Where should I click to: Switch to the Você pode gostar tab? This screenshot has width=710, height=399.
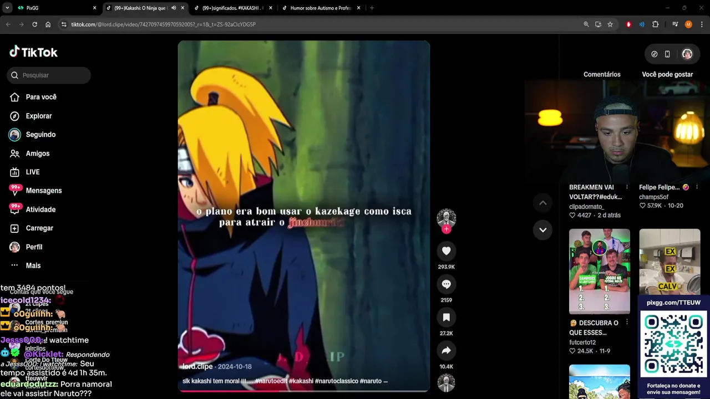tap(667, 74)
